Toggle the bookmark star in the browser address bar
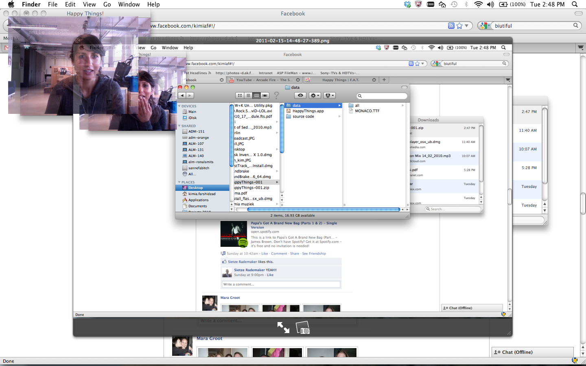This screenshot has height=366, width=586. click(459, 26)
